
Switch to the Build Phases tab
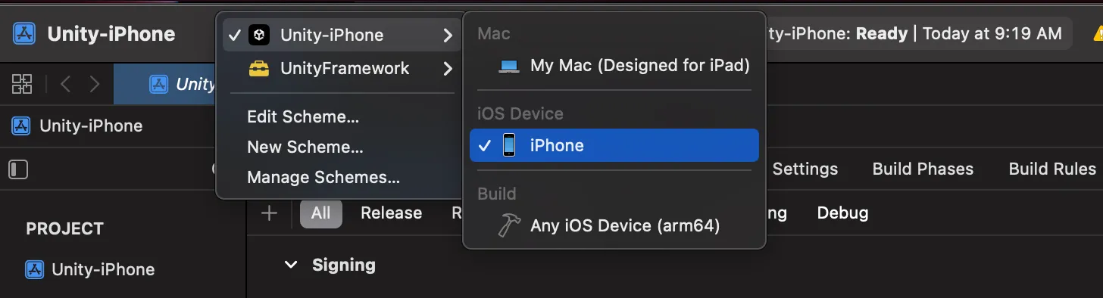(923, 169)
